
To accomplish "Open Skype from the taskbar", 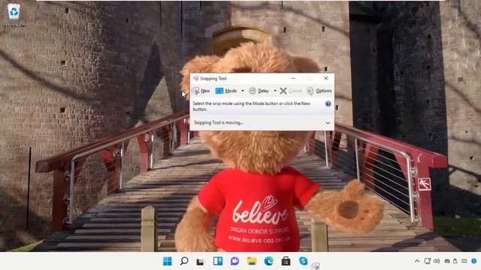I will point(303,261).
